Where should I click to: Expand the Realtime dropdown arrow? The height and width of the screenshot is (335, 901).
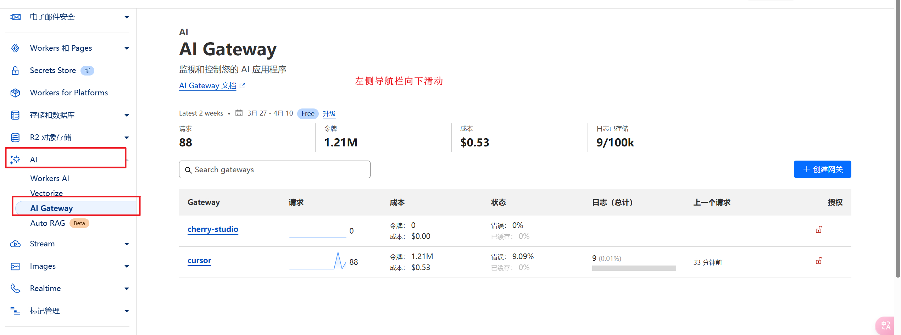127,289
